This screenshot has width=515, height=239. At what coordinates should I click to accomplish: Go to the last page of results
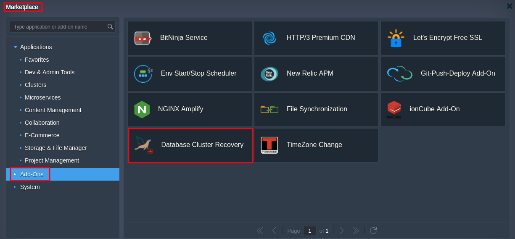point(356,231)
